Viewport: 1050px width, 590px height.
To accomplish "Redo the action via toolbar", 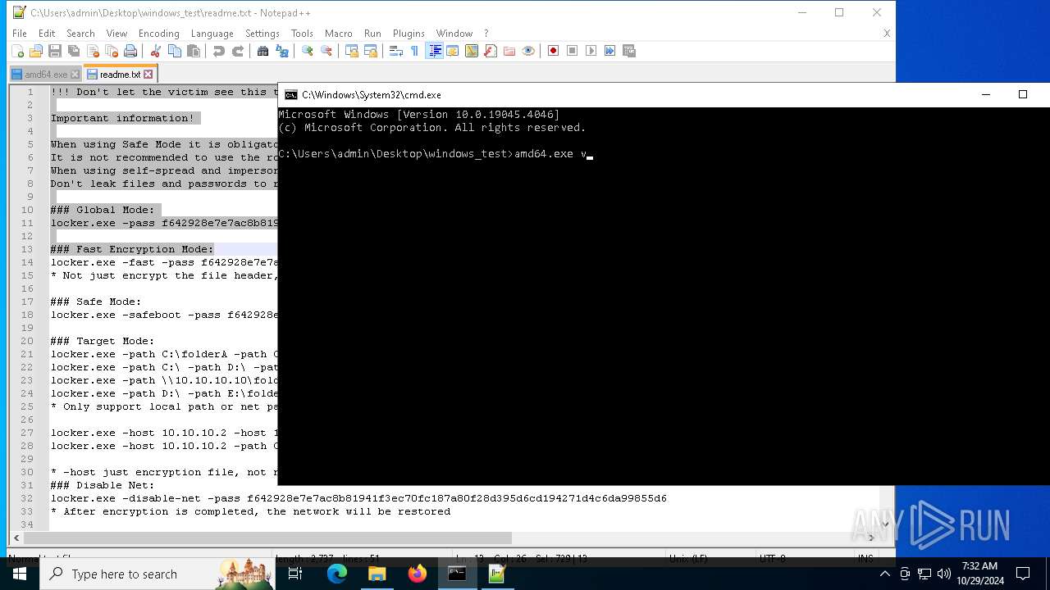I will pos(238,51).
